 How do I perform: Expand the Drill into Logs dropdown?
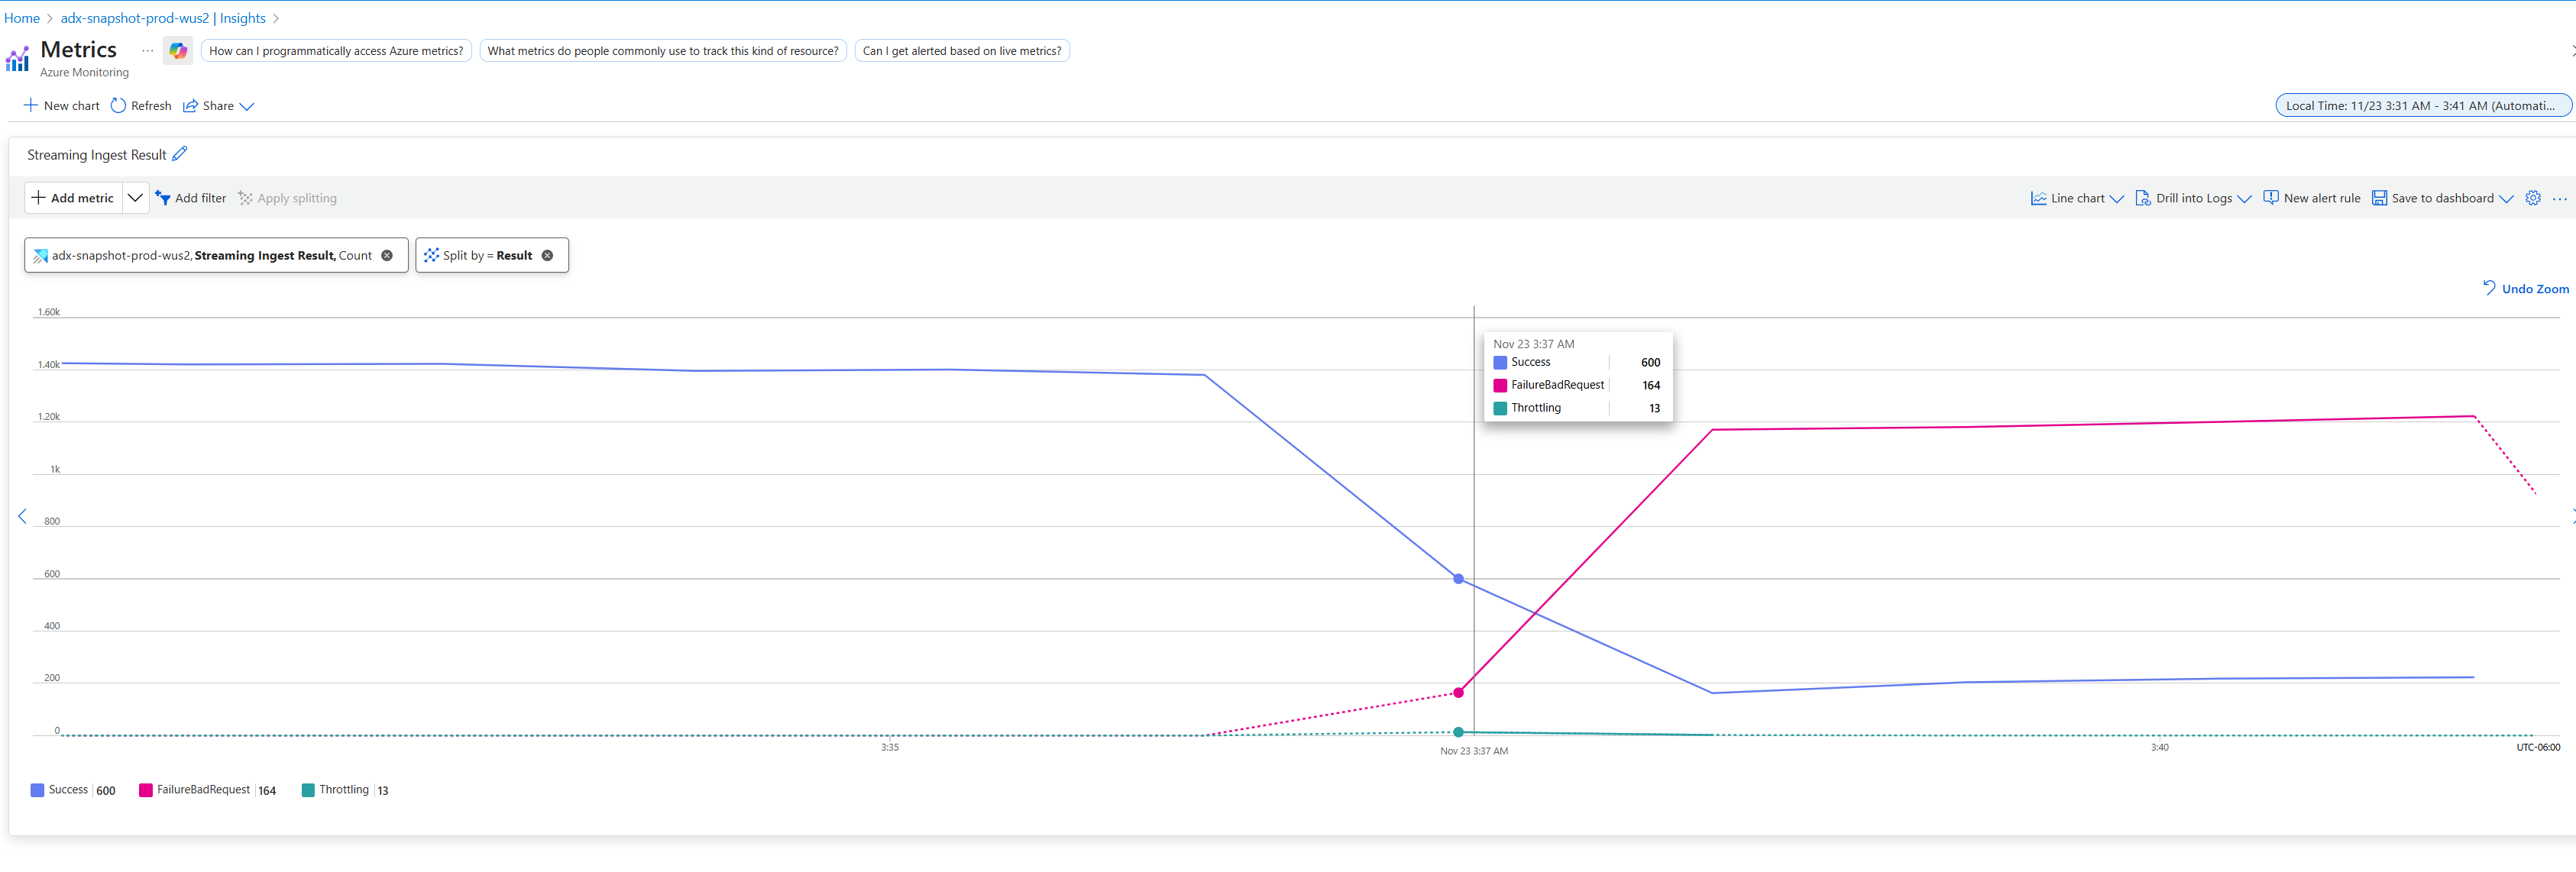pyautogui.click(x=2193, y=198)
